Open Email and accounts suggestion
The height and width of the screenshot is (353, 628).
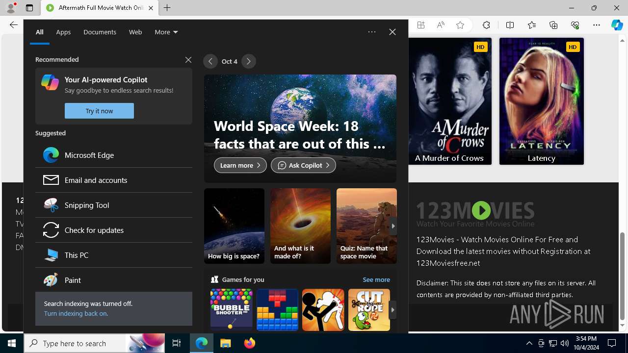tap(114, 180)
